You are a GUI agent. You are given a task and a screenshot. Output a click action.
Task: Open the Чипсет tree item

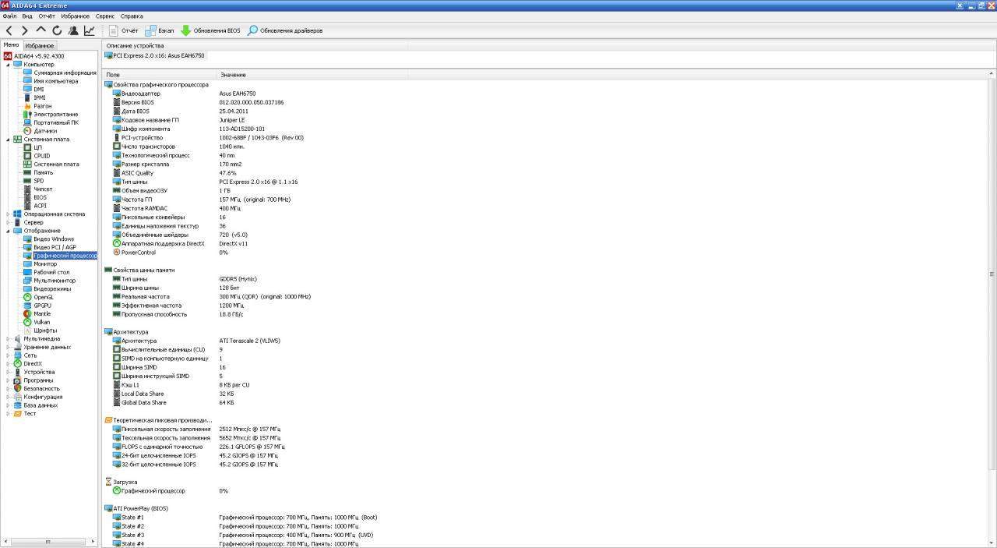(x=44, y=189)
